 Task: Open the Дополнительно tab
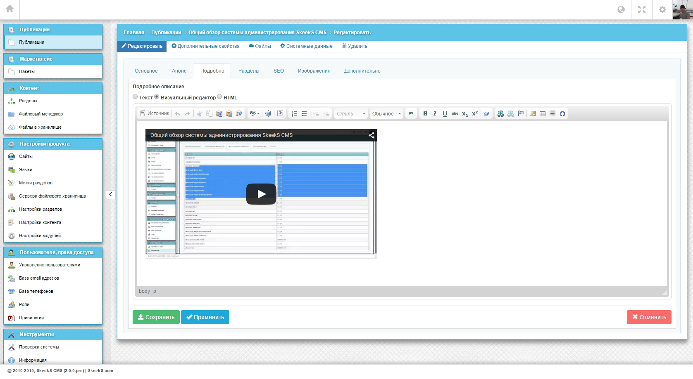coord(362,71)
